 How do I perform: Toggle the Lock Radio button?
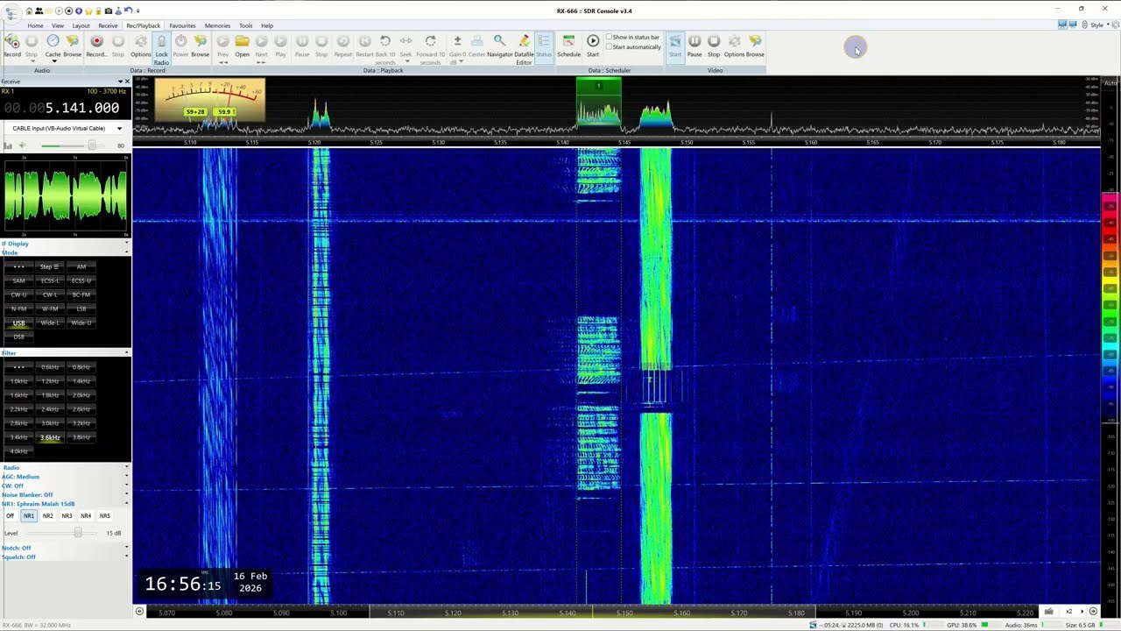(161, 50)
